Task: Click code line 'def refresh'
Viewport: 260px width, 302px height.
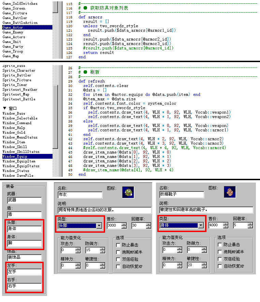Action: [x=92, y=81]
